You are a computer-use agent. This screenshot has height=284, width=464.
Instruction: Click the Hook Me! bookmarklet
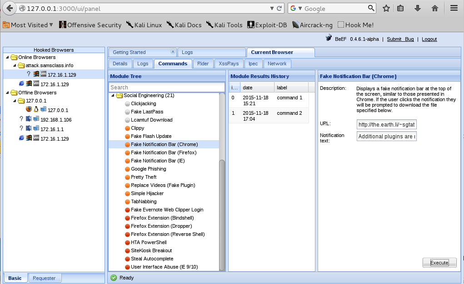(x=355, y=25)
